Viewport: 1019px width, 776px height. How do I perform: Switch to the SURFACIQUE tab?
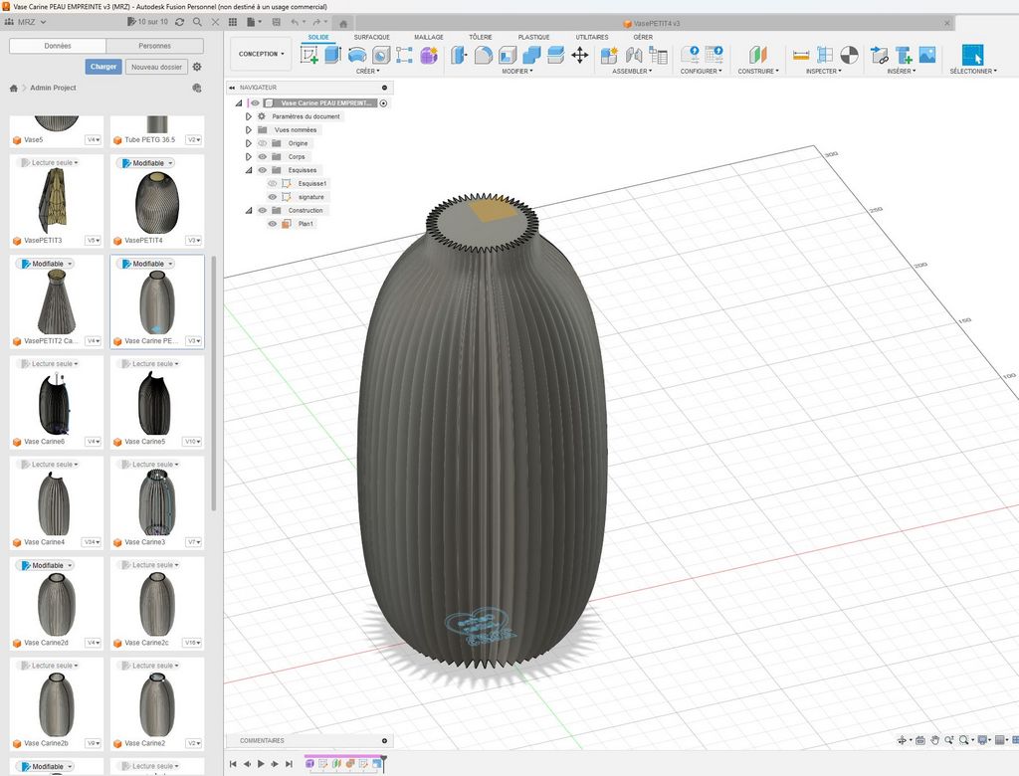tap(372, 37)
